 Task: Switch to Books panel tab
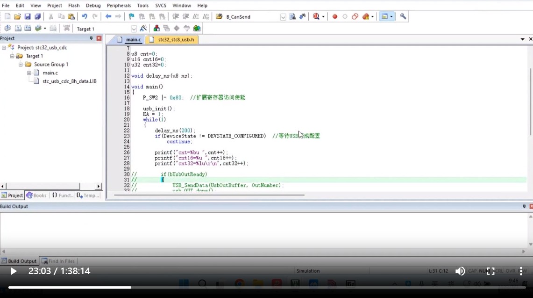point(36,196)
